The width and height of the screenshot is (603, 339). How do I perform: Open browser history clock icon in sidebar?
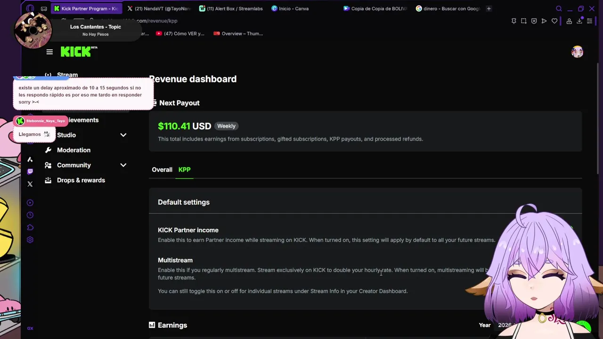[30, 215]
